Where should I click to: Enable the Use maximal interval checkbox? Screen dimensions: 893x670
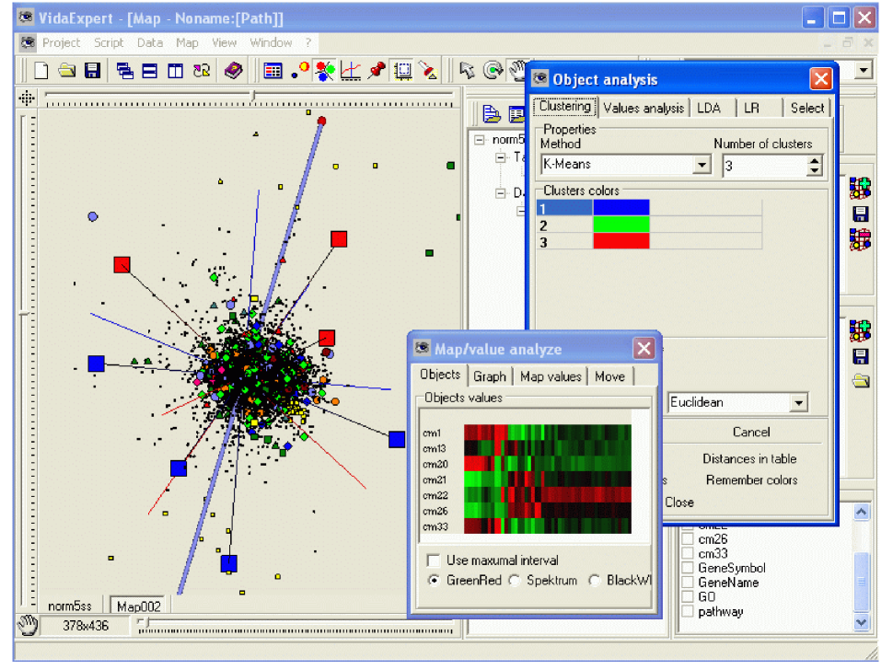click(x=433, y=560)
